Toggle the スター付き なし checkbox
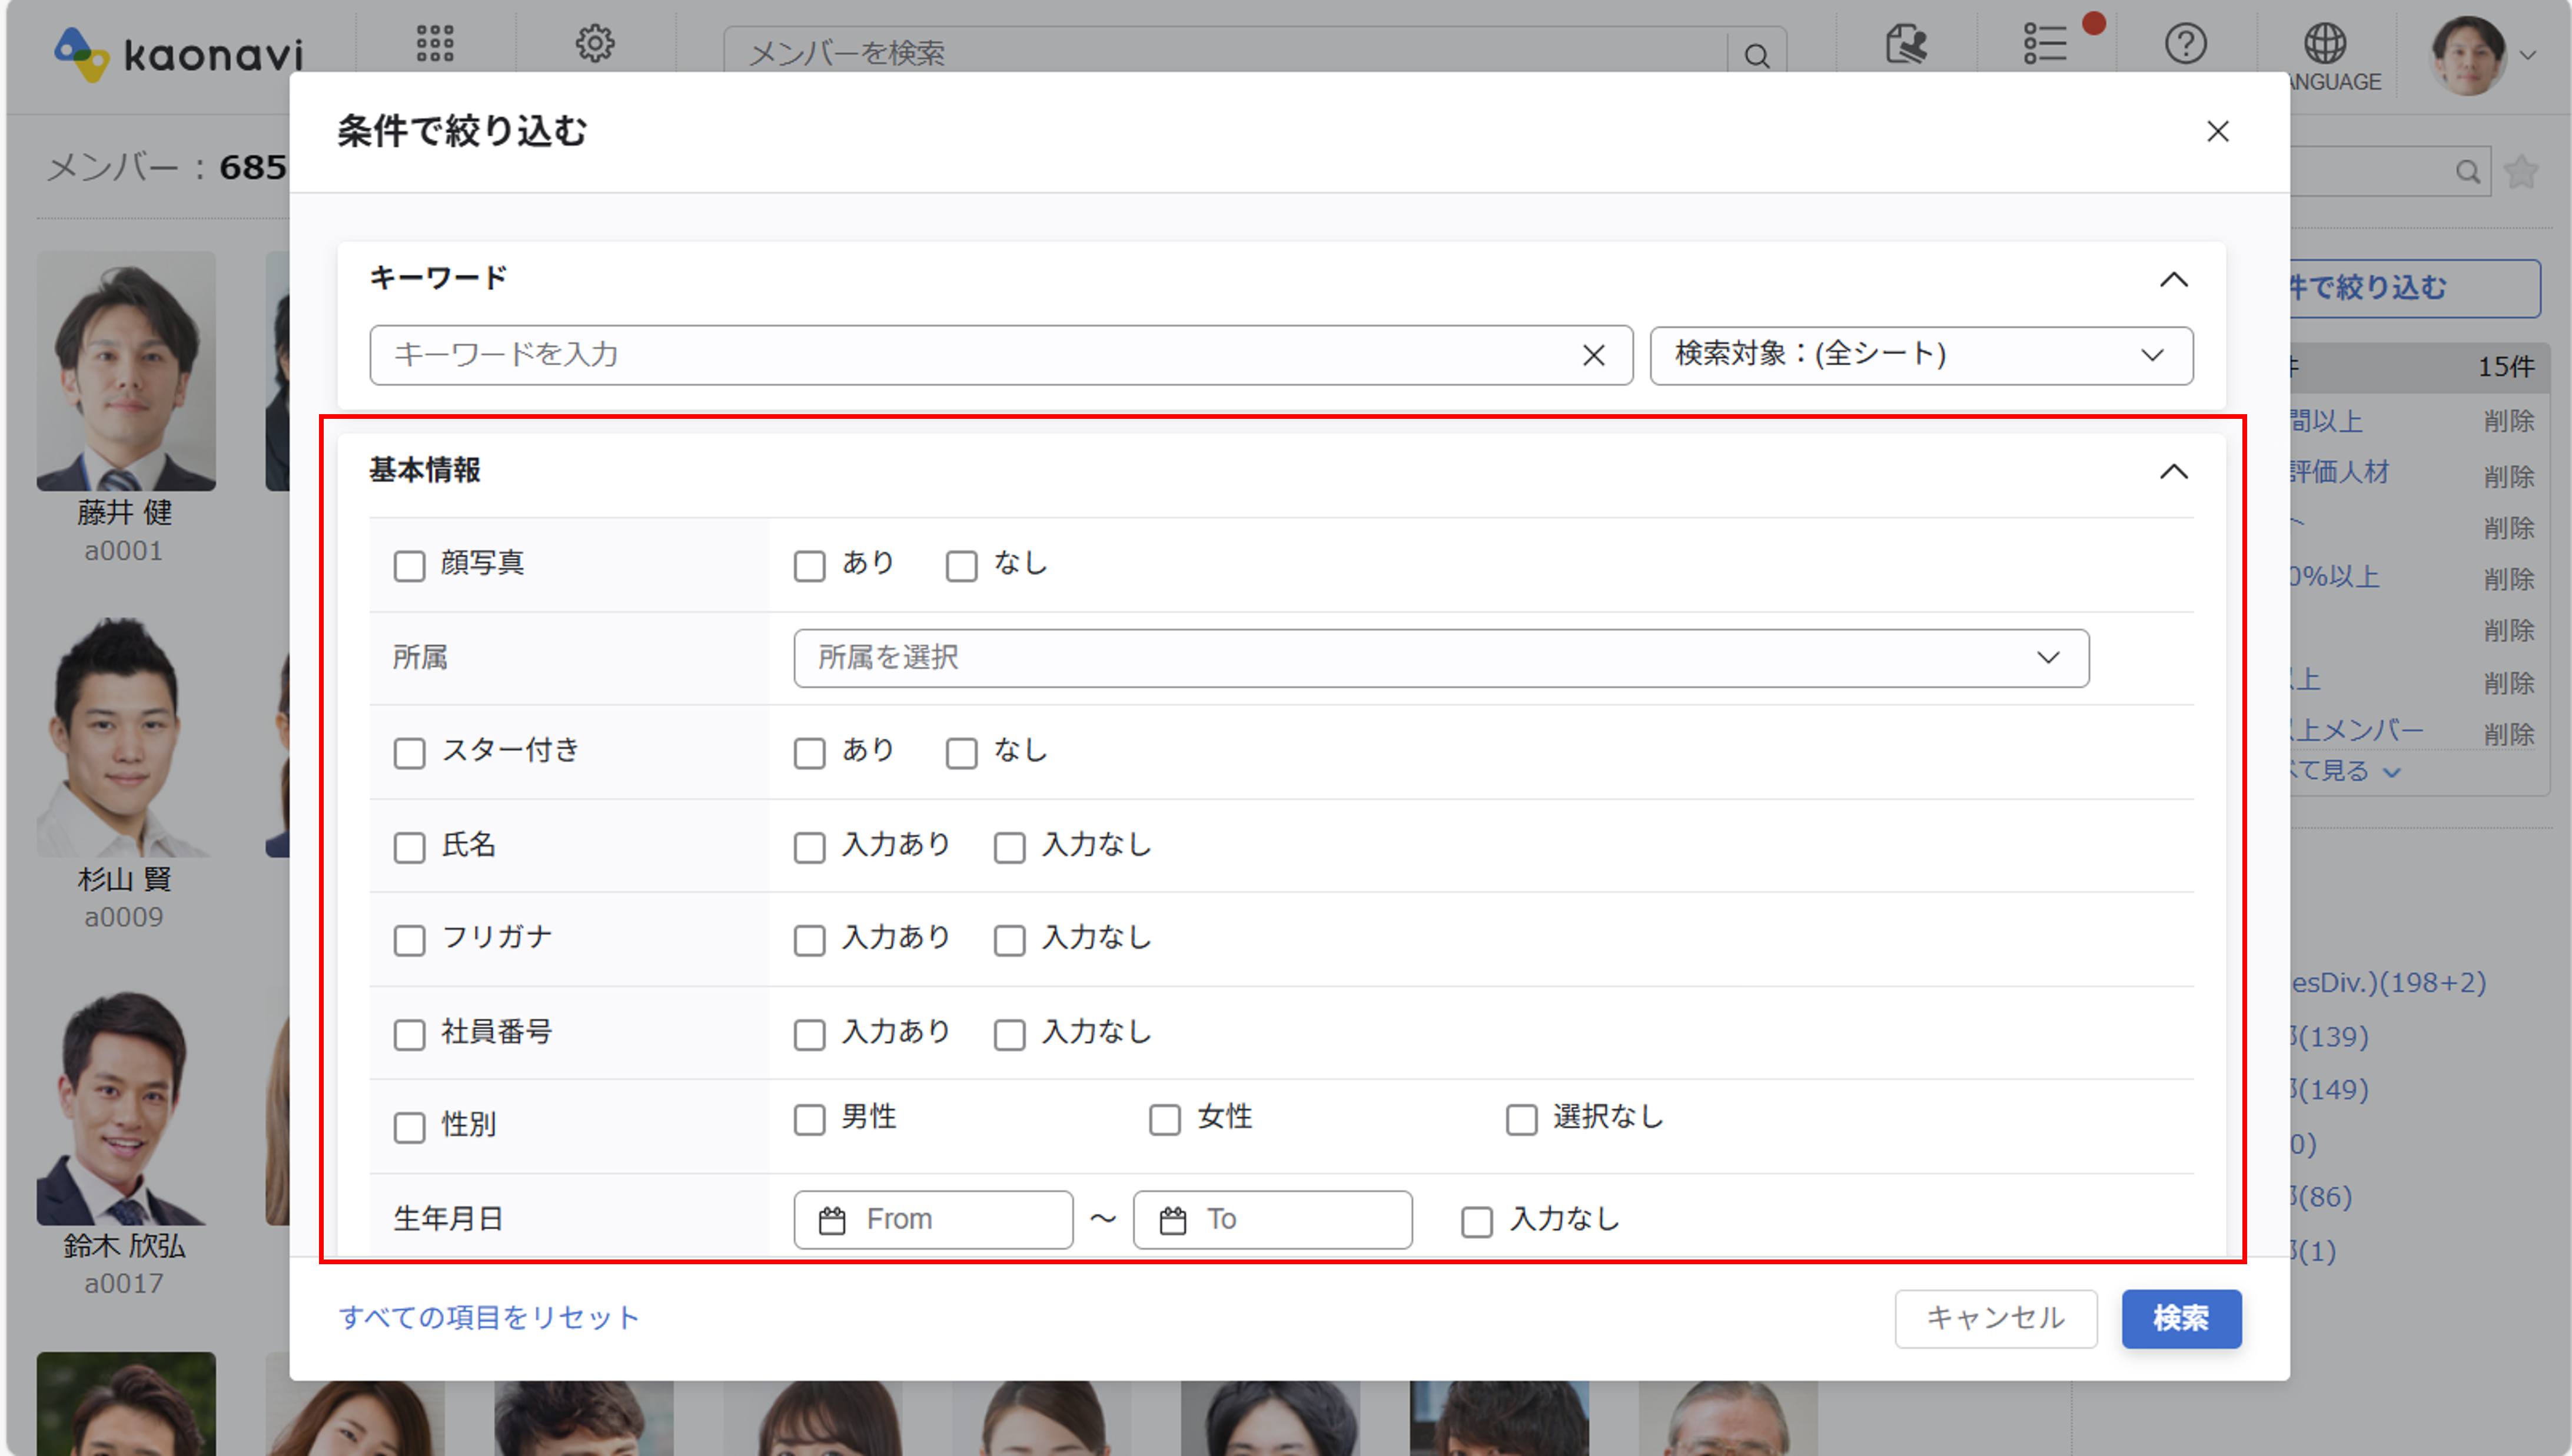The height and width of the screenshot is (1456, 2572). point(961,753)
